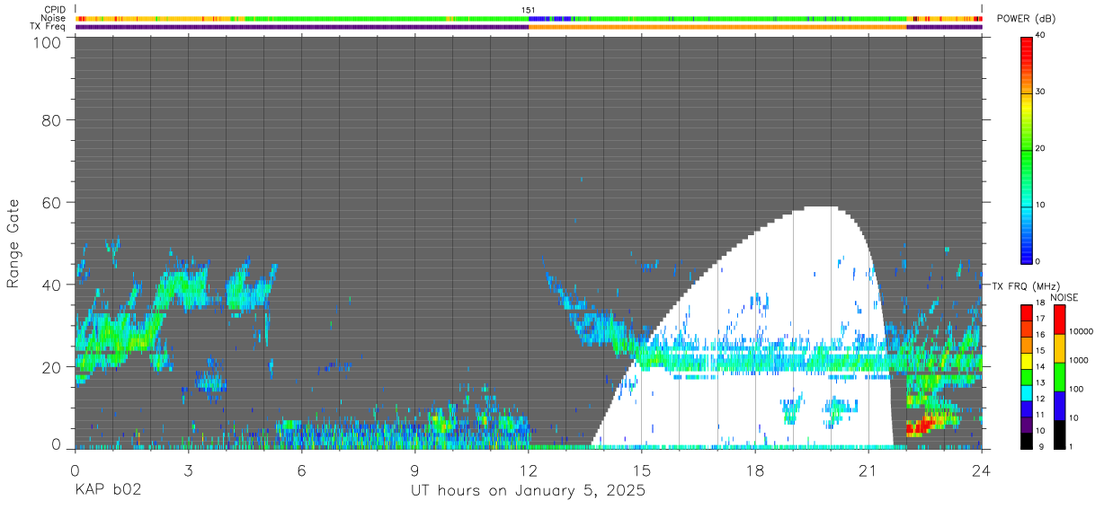Click the orange TX Freq bar segment
The image size is (1104, 509).
coord(717,27)
